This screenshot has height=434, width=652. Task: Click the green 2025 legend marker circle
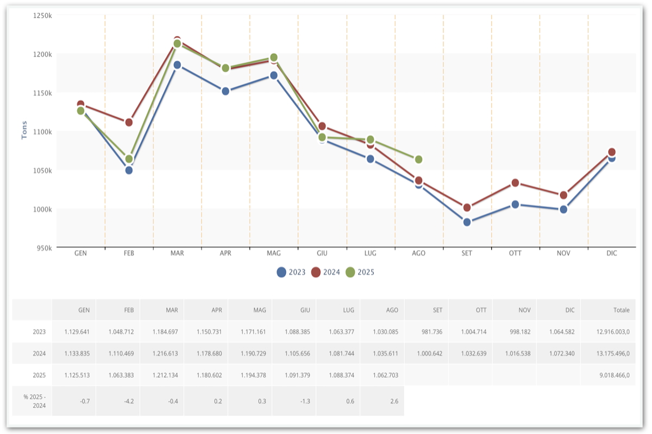[351, 272]
